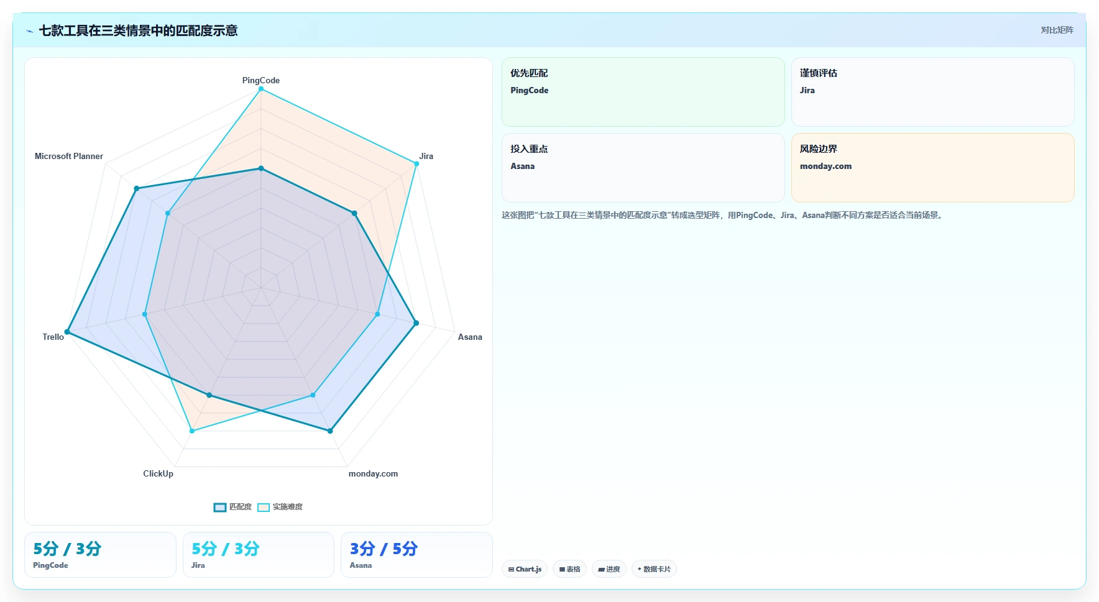1099x602 pixels.
Task: Select the 数据卡片 tag chip
Action: pos(654,569)
